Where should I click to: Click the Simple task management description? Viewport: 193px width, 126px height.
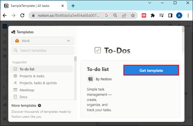coord(99,99)
